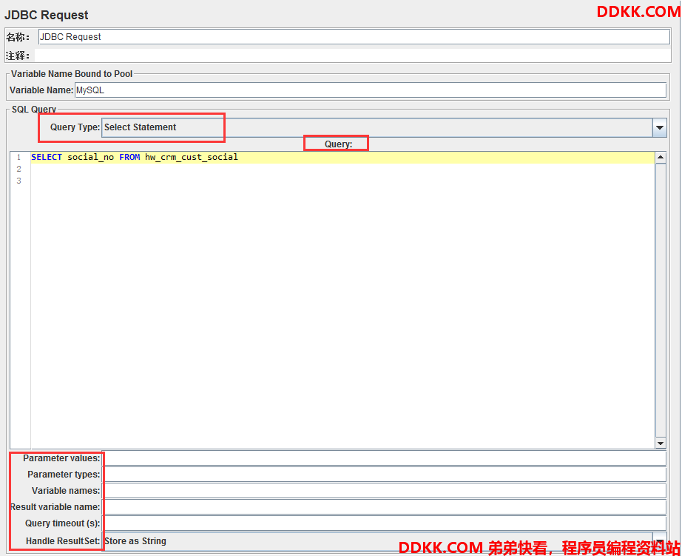The width and height of the screenshot is (682, 556).
Task: Click the Variable Name field with MySQL
Action: click(370, 90)
